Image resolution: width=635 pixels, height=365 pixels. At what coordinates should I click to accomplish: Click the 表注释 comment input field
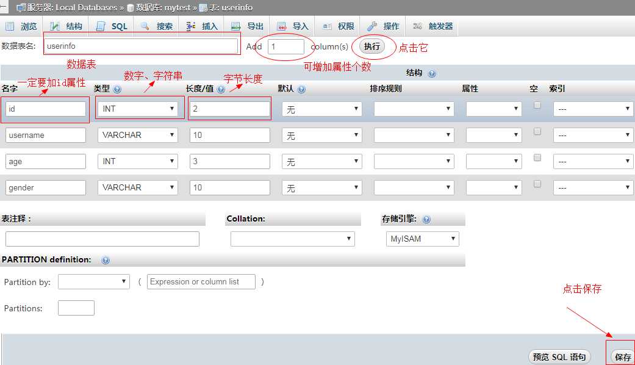click(x=102, y=239)
